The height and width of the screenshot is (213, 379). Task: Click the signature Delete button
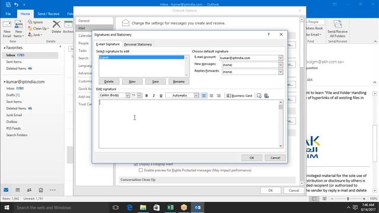[x=109, y=82]
